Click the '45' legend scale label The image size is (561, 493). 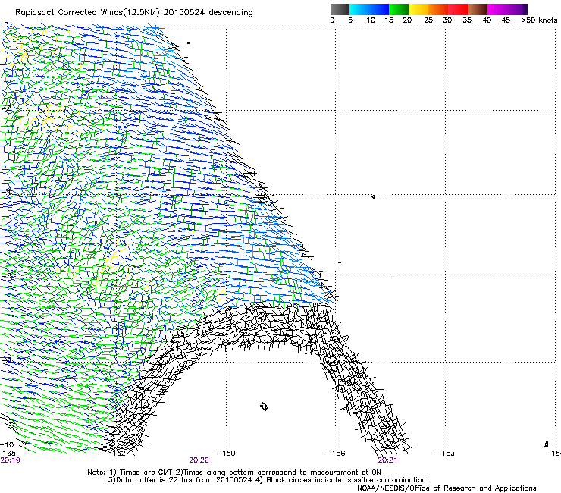tap(506, 20)
